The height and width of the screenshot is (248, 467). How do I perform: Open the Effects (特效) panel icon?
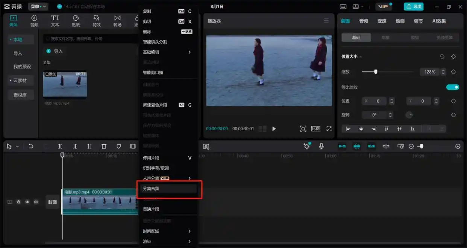coord(97,21)
